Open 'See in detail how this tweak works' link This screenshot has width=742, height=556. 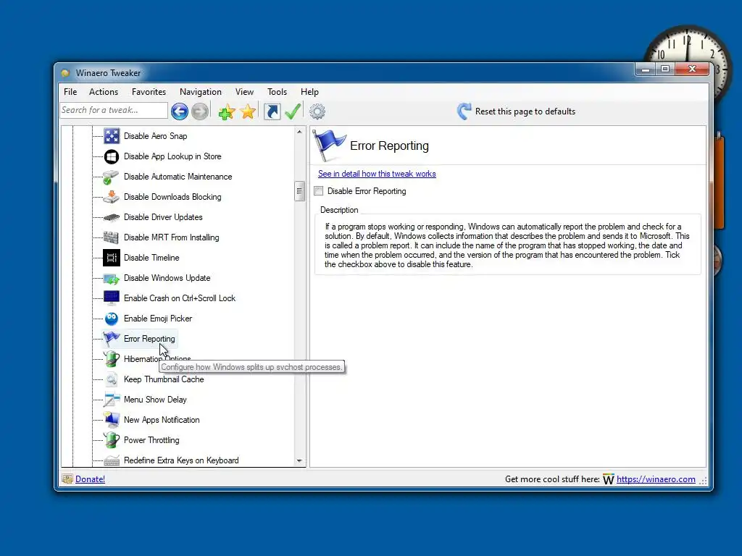click(x=377, y=174)
